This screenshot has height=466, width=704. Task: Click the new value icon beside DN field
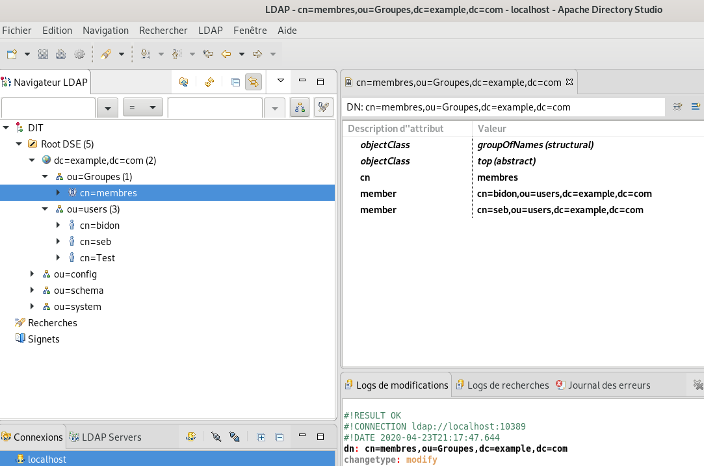point(678,107)
